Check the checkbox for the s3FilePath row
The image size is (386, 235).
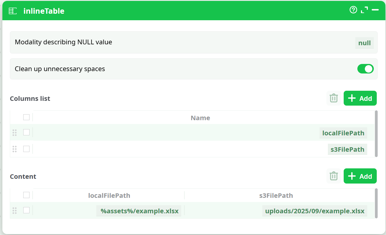coord(26,149)
